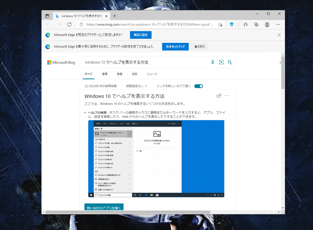The height and width of the screenshot is (230, 313).
Task: Click the 完全セットアップ button
Action: [x=175, y=47]
